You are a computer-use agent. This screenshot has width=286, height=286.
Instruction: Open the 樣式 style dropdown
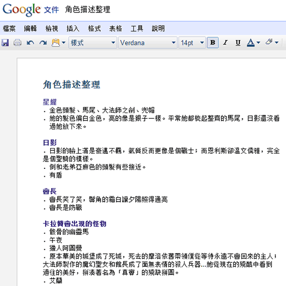point(93,43)
